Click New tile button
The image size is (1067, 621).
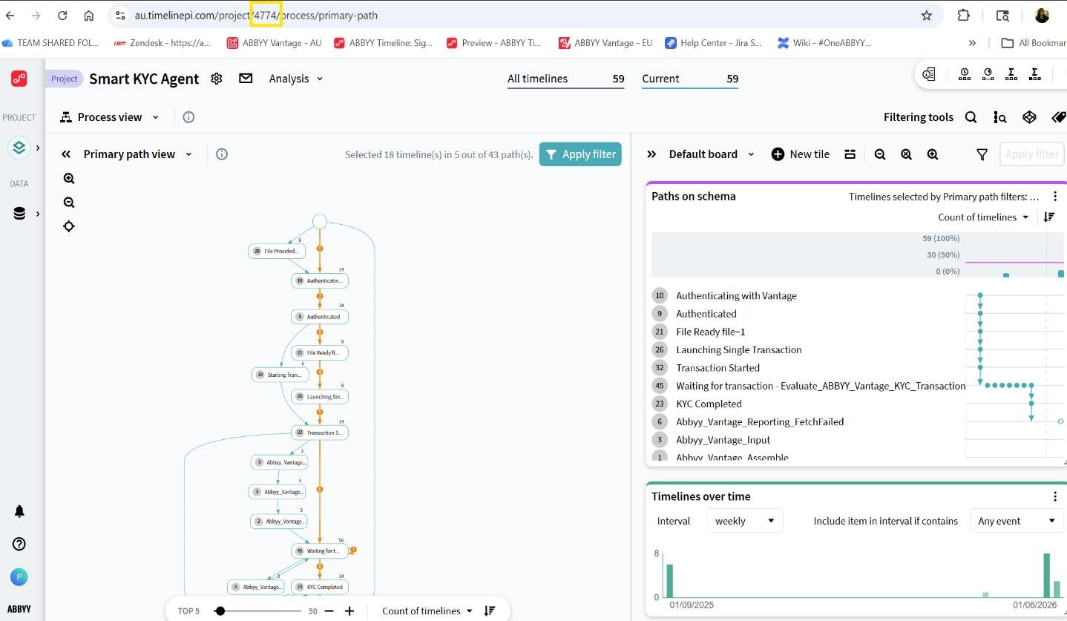tap(801, 154)
